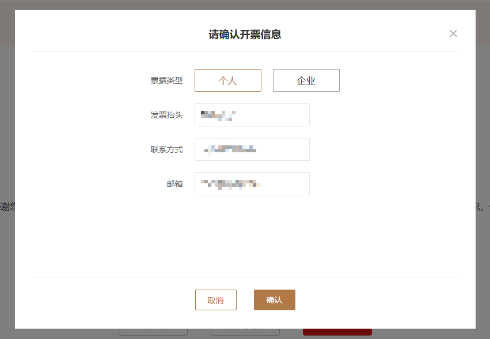Confirm the invoicing information
Screen dimensions: 490x339
275,299
